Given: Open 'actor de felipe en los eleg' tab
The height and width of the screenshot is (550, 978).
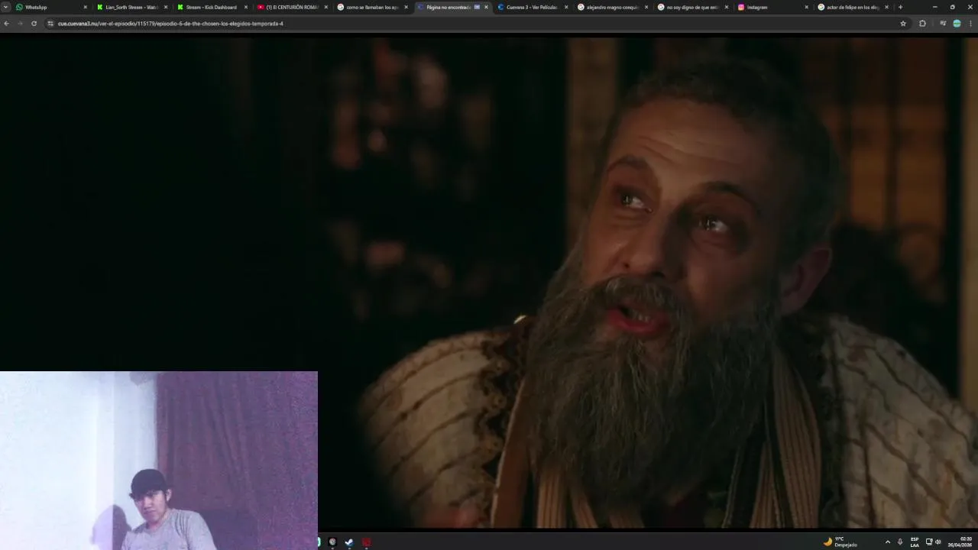Looking at the screenshot, I should [x=852, y=7].
